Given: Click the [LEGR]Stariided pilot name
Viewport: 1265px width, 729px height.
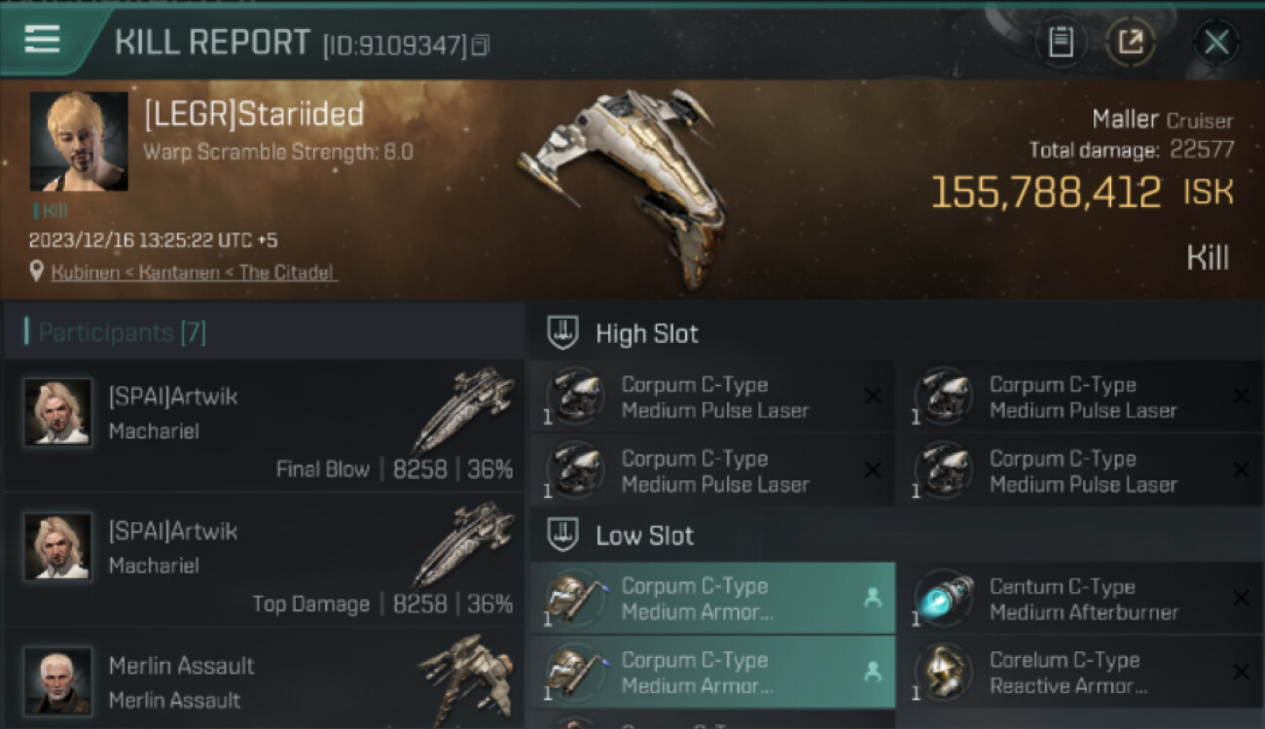Looking at the screenshot, I should pos(254,115).
